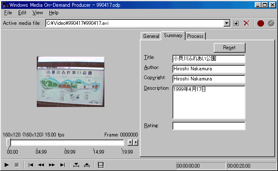Click the mark-out trim icon
The image size is (278, 171).
point(87,165)
